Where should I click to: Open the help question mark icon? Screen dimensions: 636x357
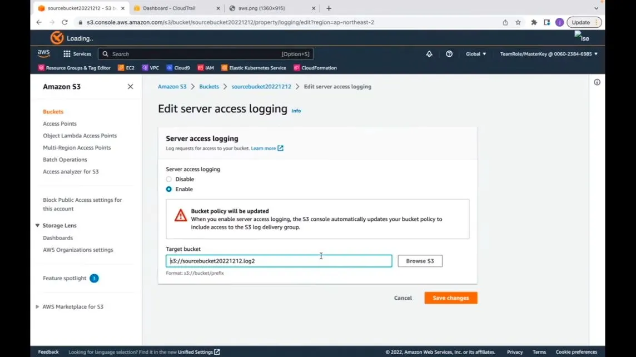point(449,54)
